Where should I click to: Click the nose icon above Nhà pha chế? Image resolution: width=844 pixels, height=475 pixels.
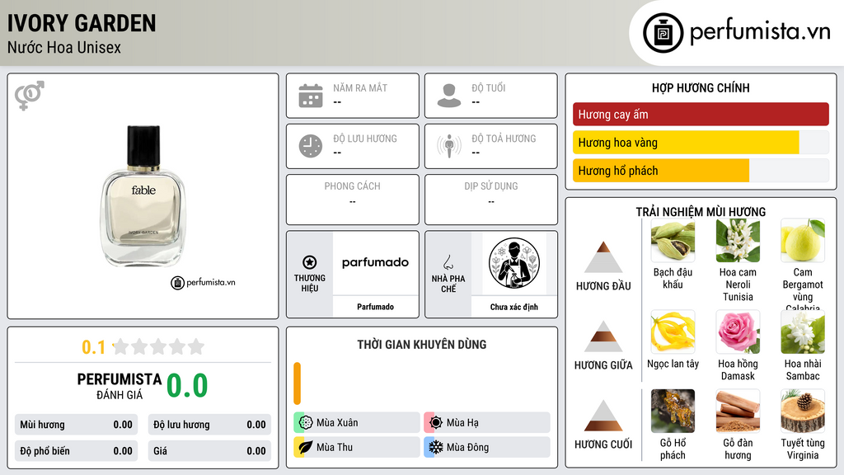coord(448,262)
